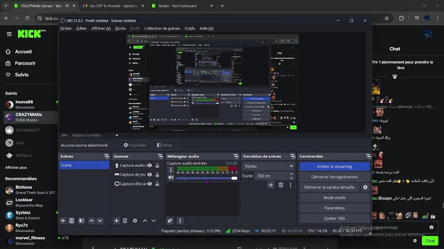This screenshot has width=444, height=249.
Task: Lock the Capture d'écran source
Action: coord(157,184)
